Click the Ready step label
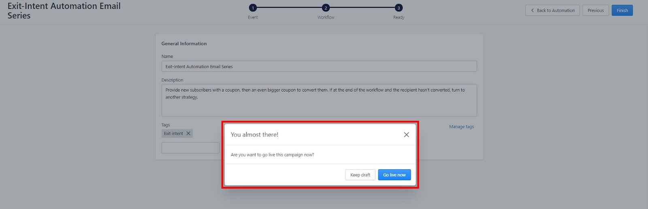Image resolution: width=648 pixels, height=209 pixels. point(399,17)
